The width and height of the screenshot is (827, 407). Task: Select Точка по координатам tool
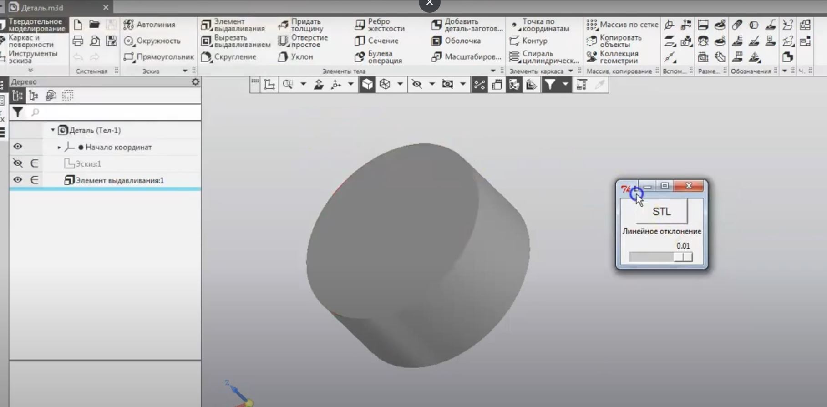(539, 25)
